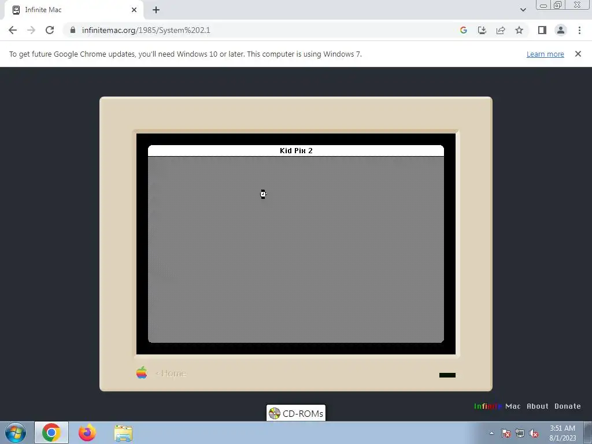Click the muted volume tray icon
592x444 pixels.
pyautogui.click(x=534, y=434)
